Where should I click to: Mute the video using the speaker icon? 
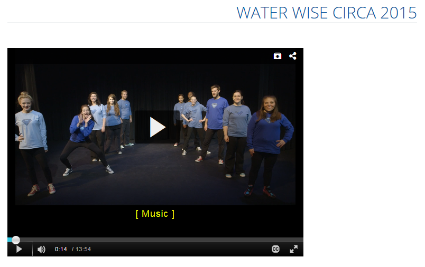pyautogui.click(x=41, y=249)
